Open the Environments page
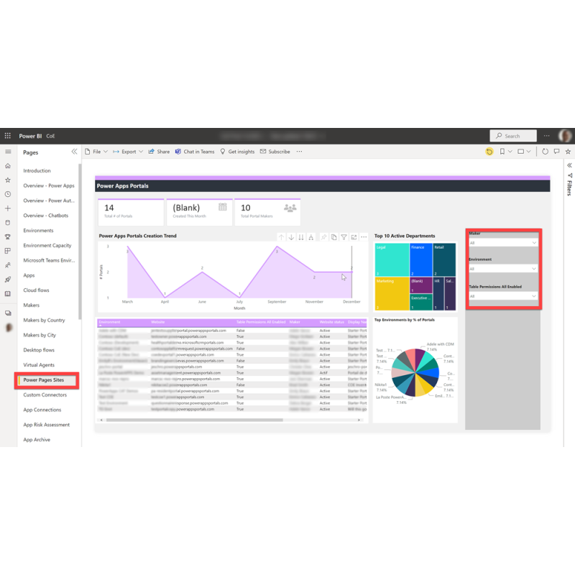Image resolution: width=575 pixels, height=575 pixels. point(39,230)
